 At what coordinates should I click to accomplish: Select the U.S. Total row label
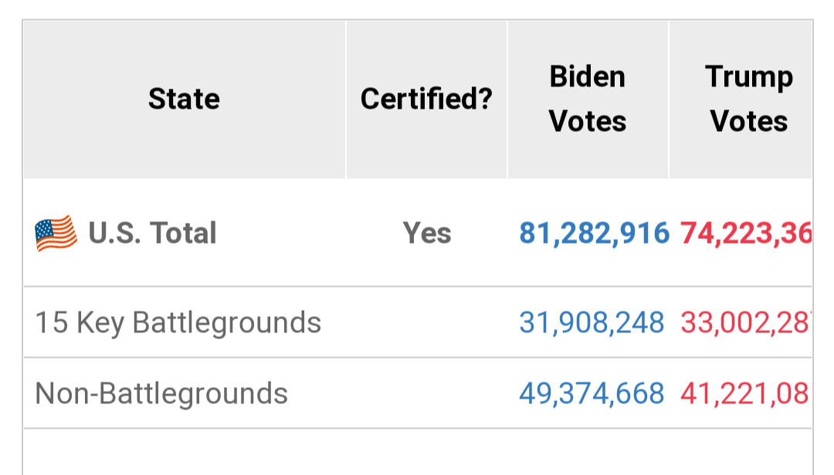pyautogui.click(x=152, y=233)
